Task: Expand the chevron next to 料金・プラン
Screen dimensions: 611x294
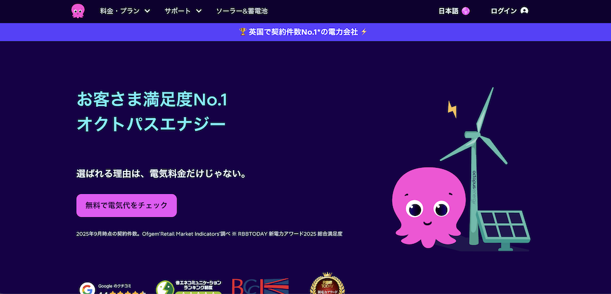Action: [147, 11]
